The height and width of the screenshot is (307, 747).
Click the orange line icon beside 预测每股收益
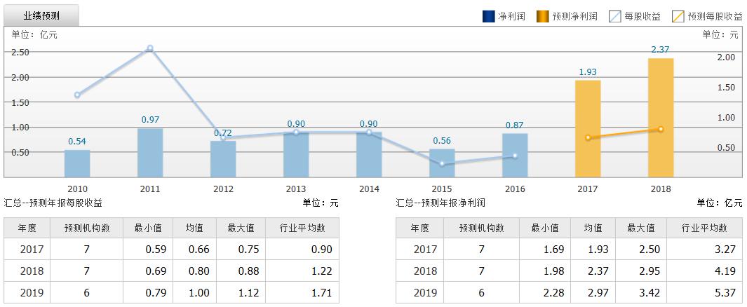tap(678, 16)
